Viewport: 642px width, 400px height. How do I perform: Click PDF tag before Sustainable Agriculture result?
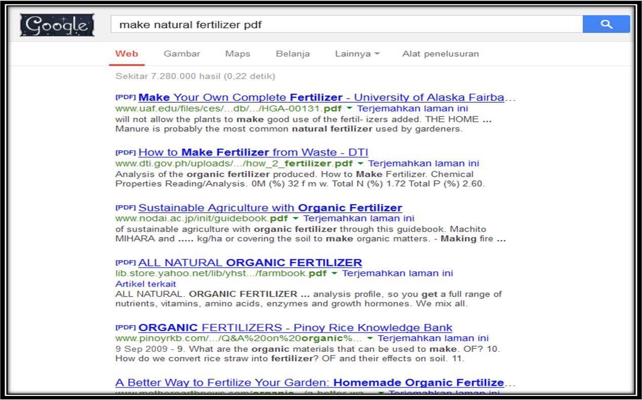click(126, 207)
